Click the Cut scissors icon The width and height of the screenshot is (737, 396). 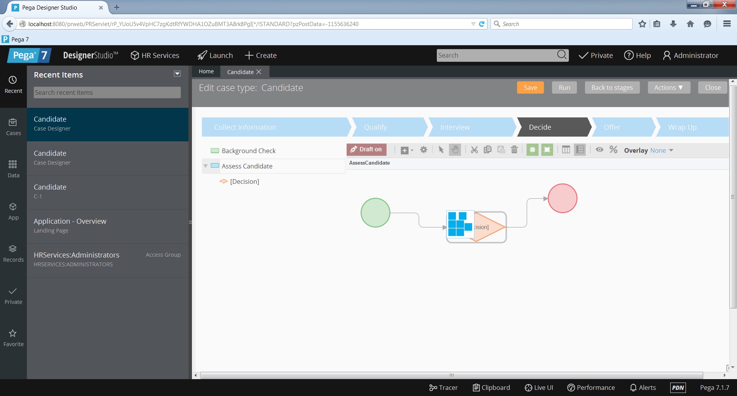click(x=474, y=150)
